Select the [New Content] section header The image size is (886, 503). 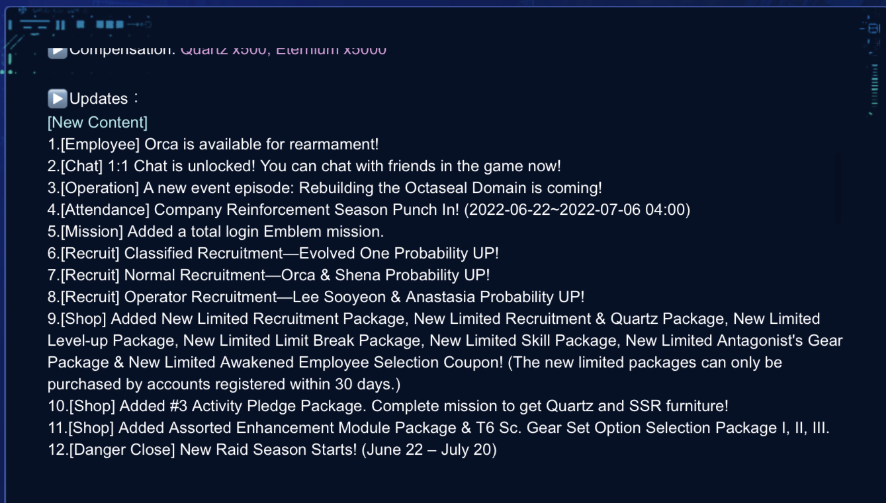point(97,122)
